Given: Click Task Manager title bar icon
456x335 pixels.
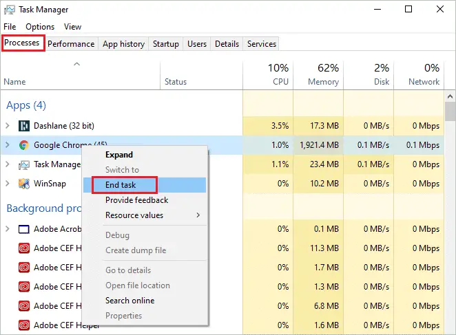Looking at the screenshot, I should tap(10, 10).
